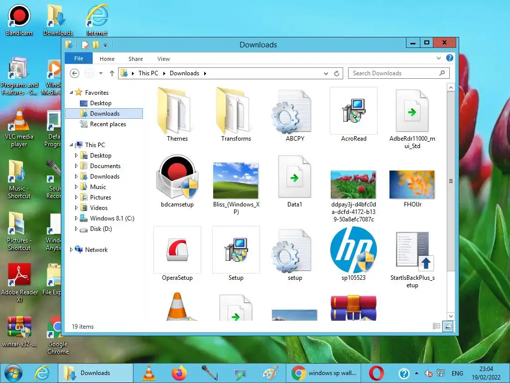Switch to the Share ribbon tab
Viewport: 510px width, 383px height.
(135, 59)
